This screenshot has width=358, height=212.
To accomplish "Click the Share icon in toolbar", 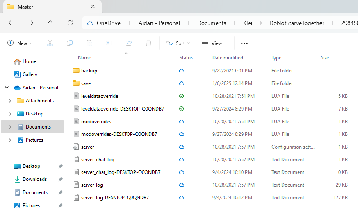I will pyautogui.click(x=129, y=43).
